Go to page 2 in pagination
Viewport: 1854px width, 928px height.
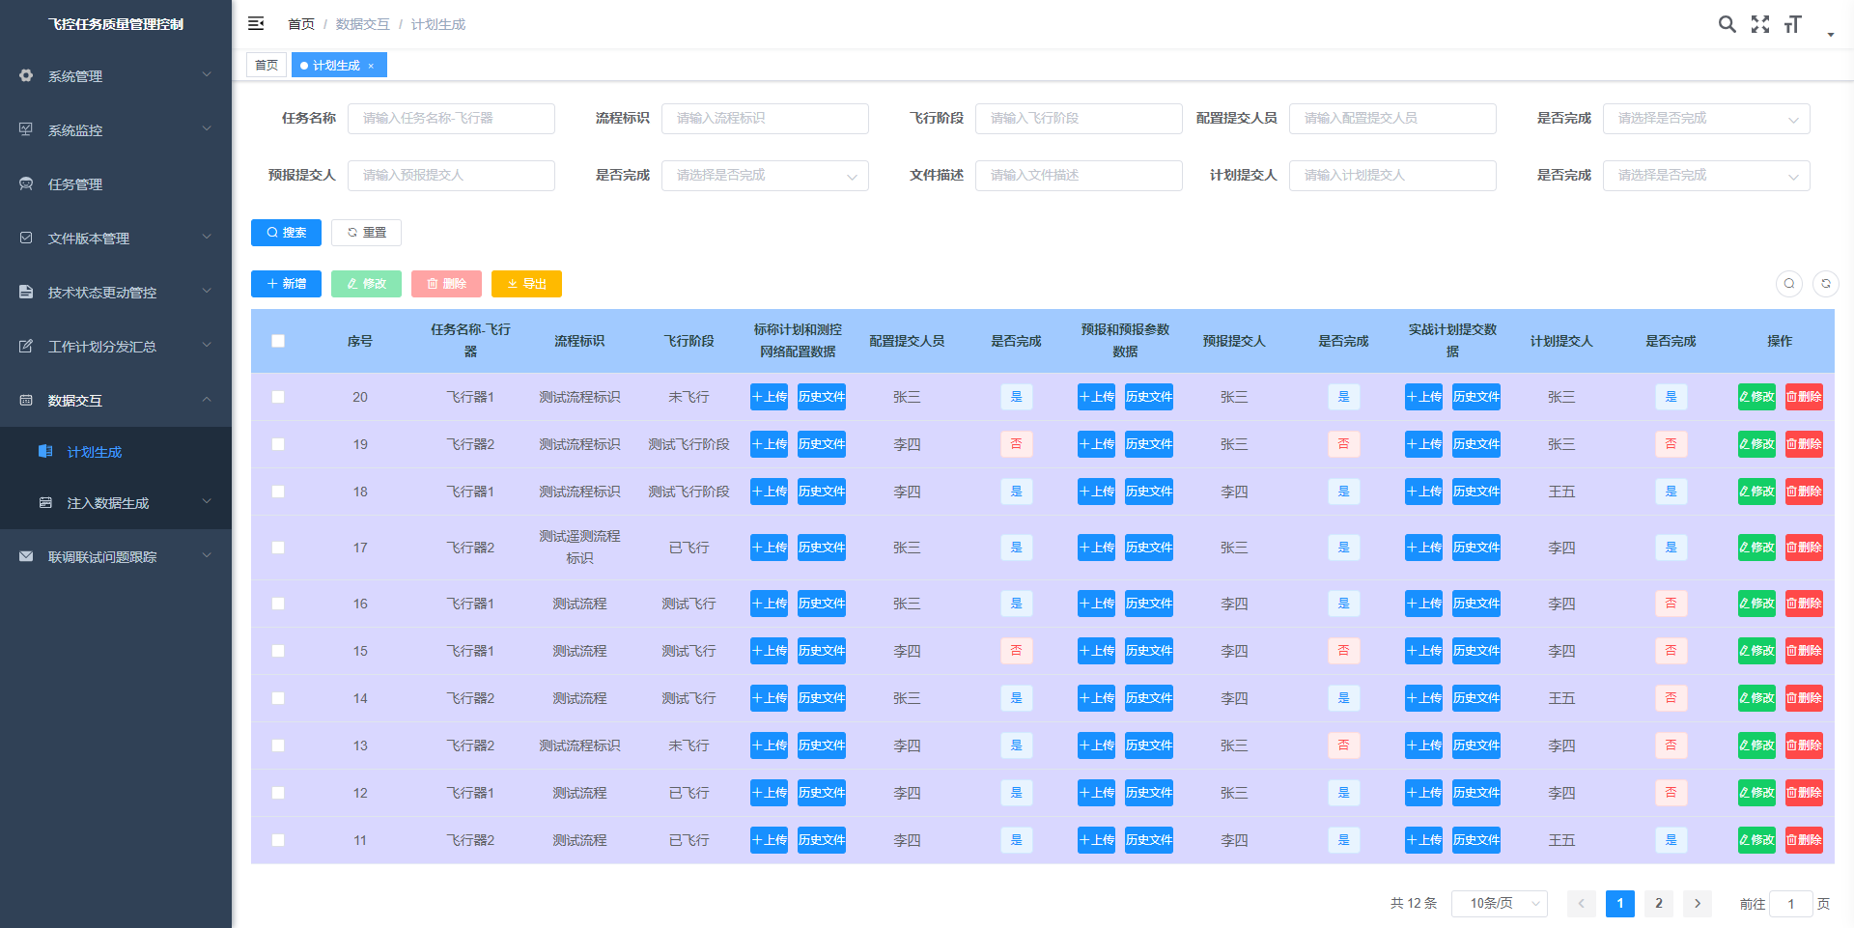coord(1659,904)
